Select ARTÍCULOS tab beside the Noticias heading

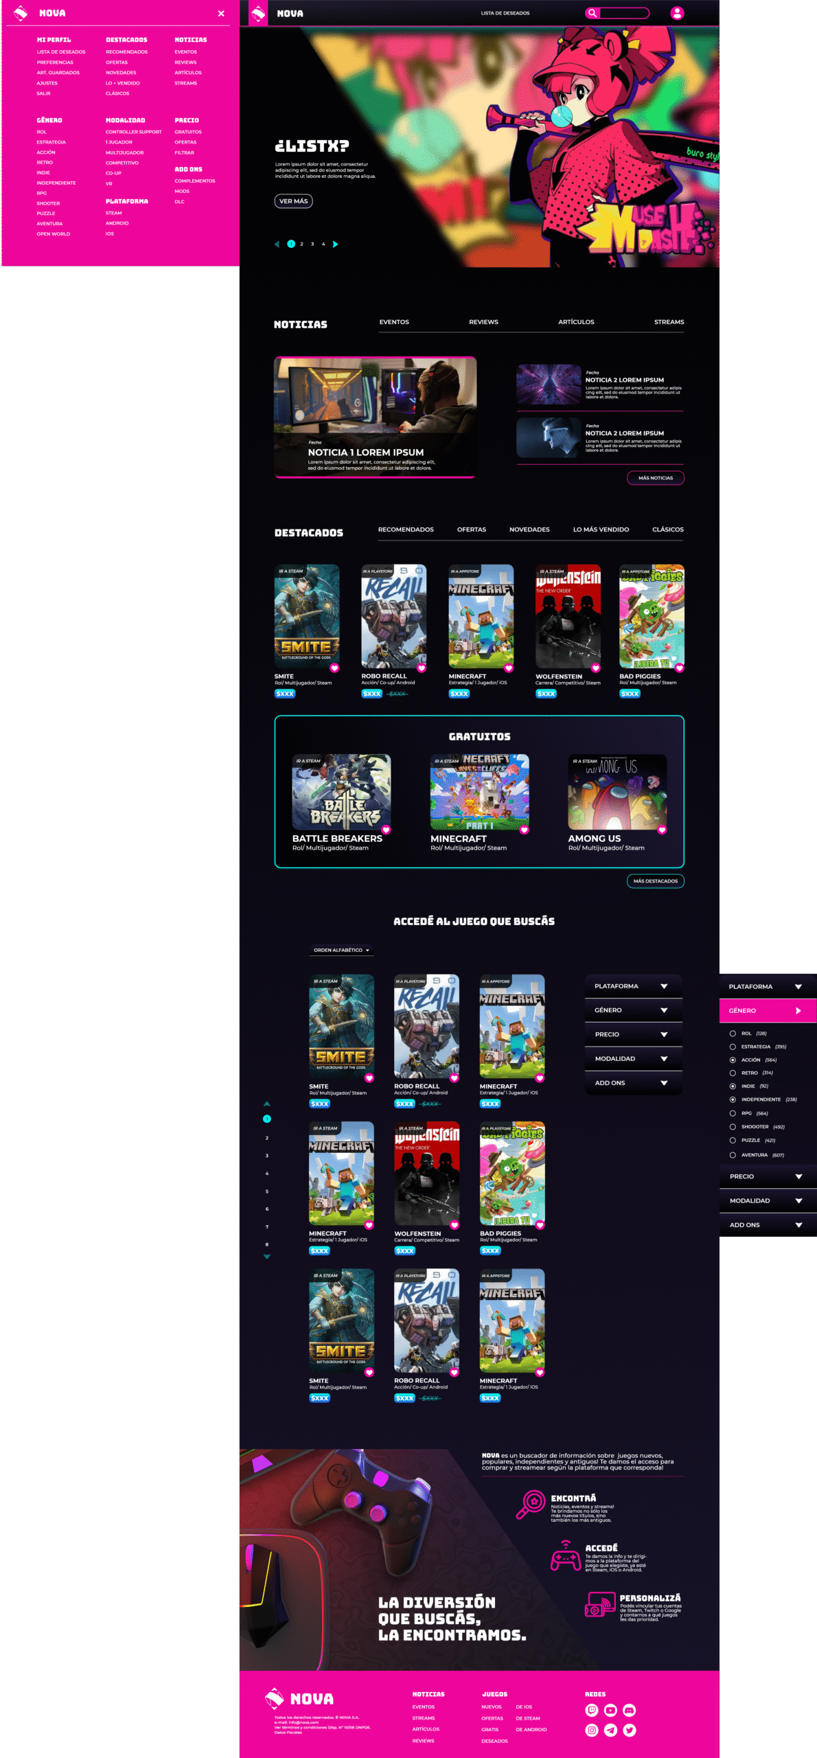click(x=576, y=322)
